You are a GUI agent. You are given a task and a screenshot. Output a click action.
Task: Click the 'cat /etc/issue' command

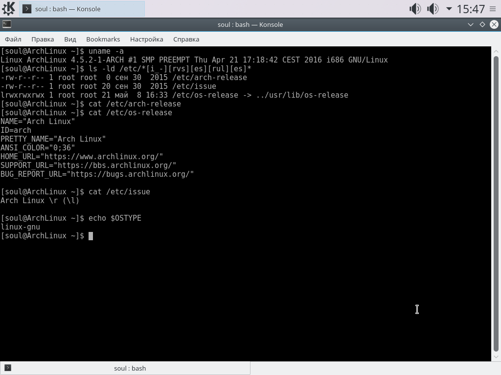(119, 191)
